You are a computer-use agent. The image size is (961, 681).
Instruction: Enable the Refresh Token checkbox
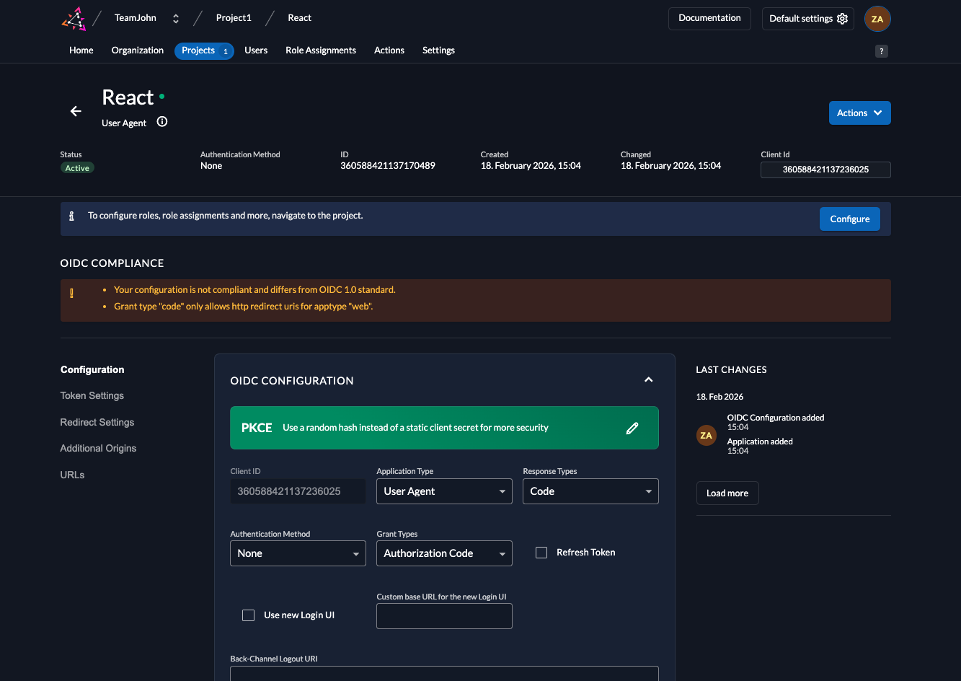click(x=541, y=553)
